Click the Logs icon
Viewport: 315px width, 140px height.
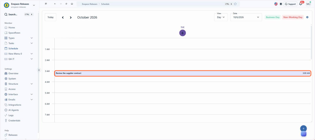click(x=6, y=115)
